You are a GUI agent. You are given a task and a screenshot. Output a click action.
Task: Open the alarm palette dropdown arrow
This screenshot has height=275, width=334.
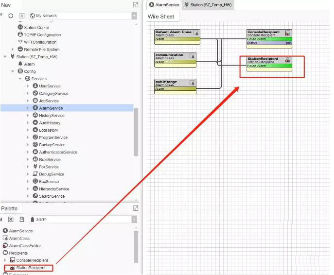[x=134, y=219]
